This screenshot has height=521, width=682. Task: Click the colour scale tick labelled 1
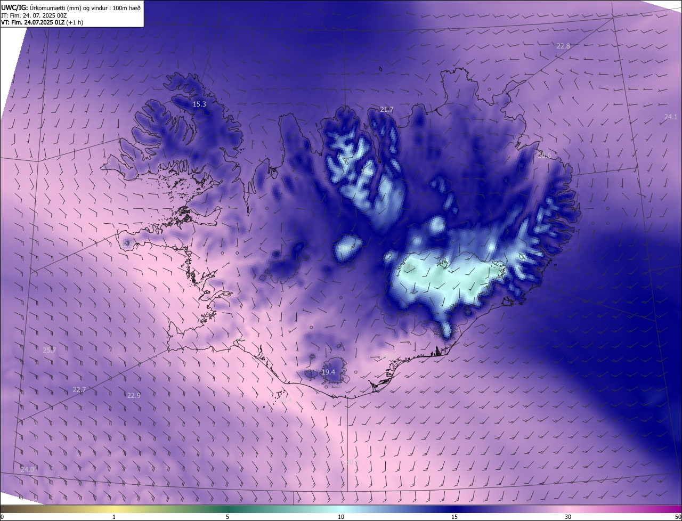coord(114,517)
